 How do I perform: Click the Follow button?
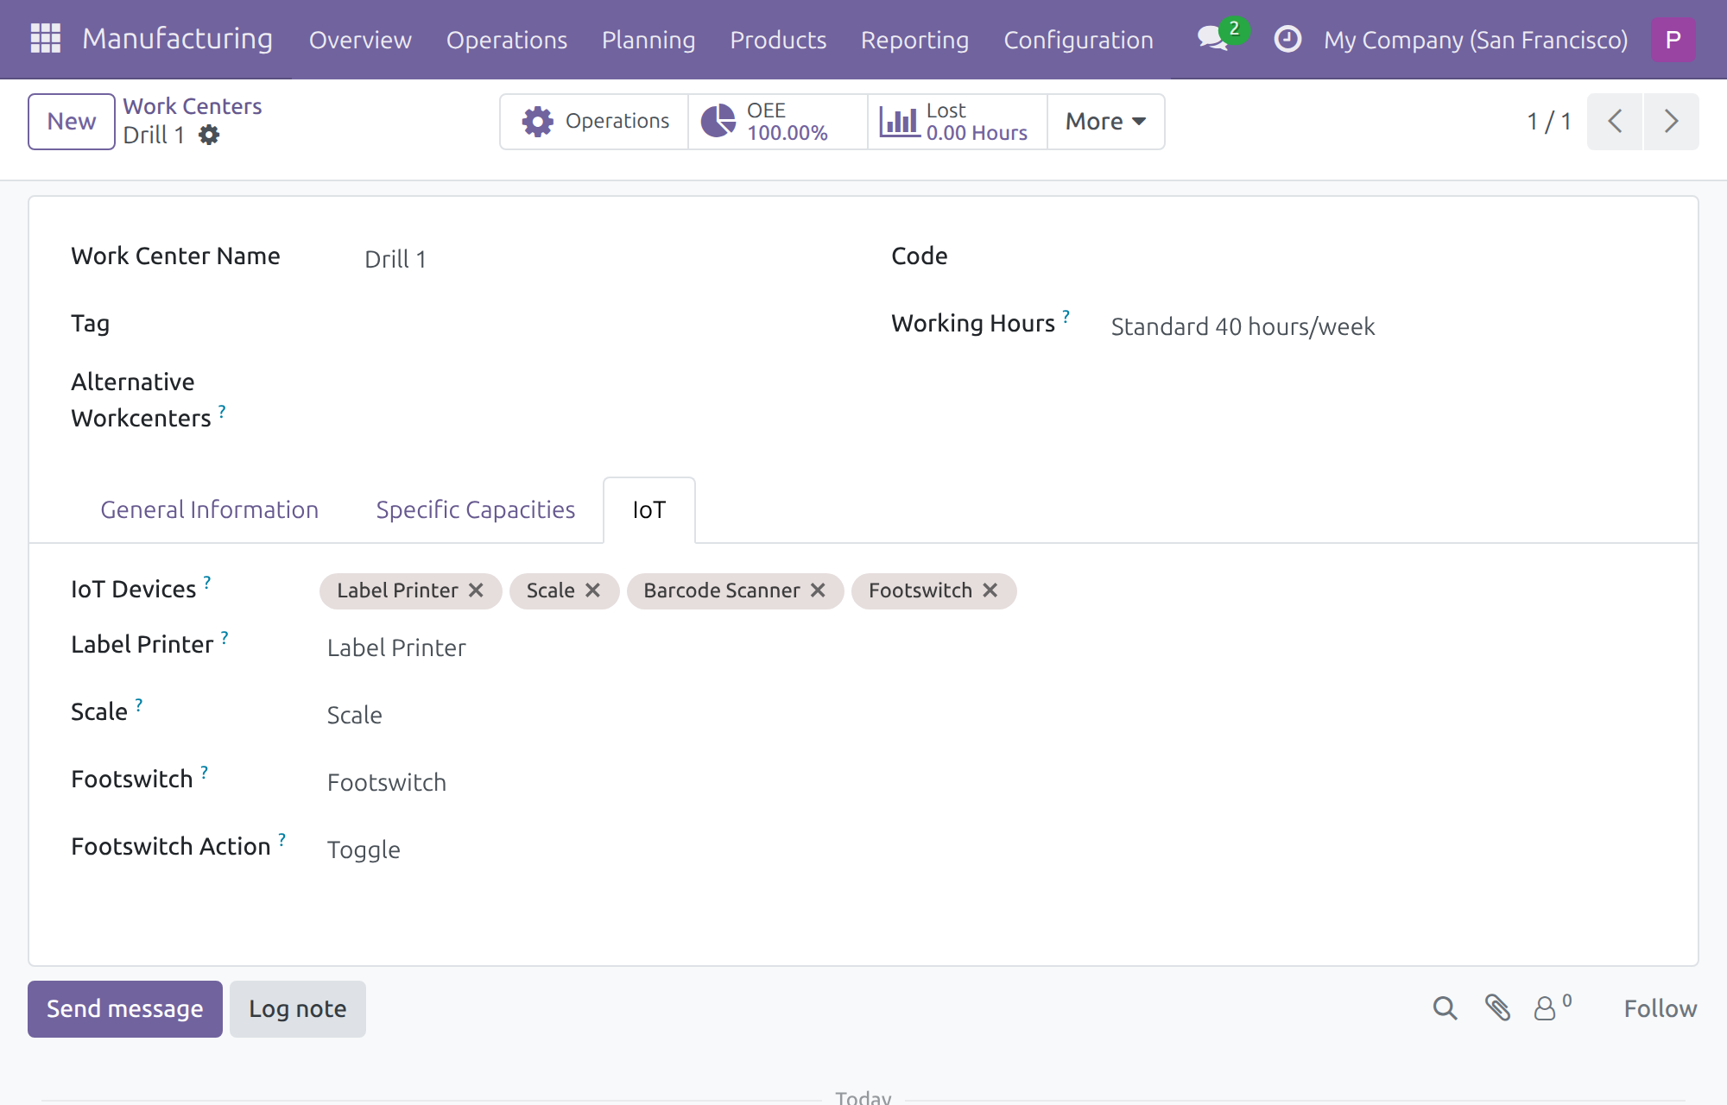tap(1660, 1008)
